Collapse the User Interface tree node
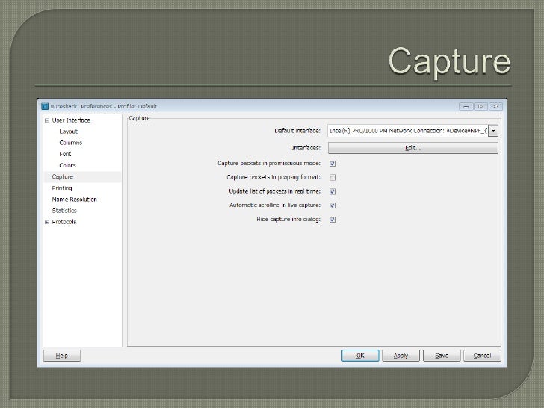Viewport: 544px width, 408px height. point(46,120)
